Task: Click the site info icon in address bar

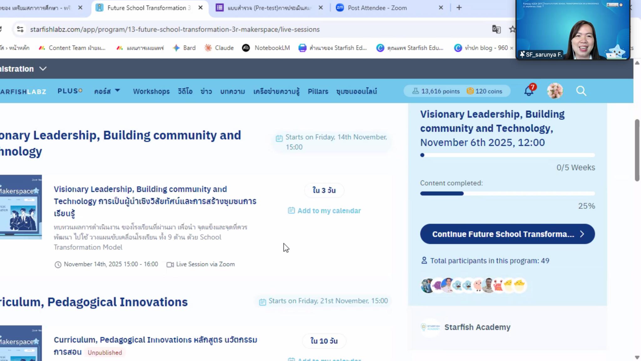Action: (x=20, y=29)
